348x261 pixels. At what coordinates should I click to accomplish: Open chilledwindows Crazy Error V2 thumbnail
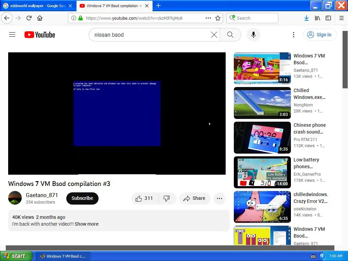[x=262, y=207]
